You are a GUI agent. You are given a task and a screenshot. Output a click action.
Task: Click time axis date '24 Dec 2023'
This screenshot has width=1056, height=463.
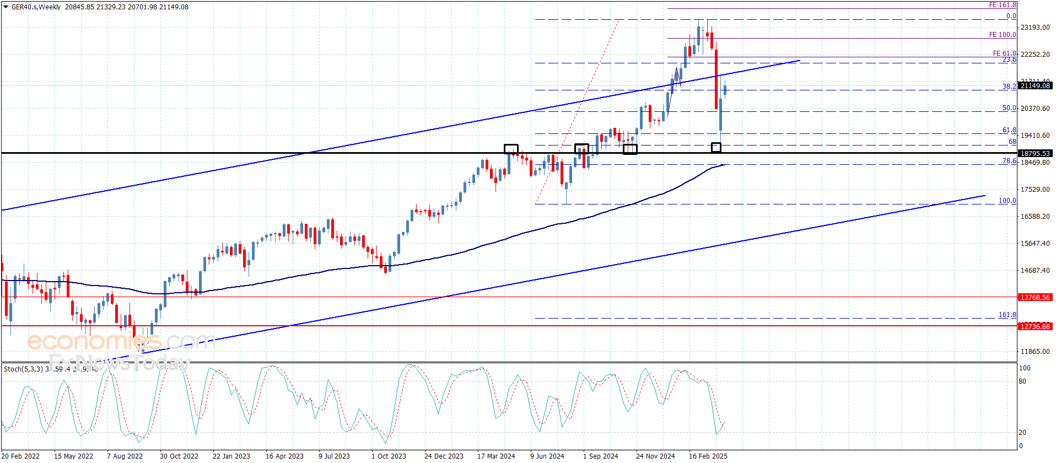point(444,456)
